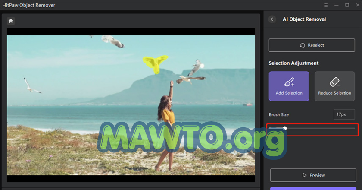Click the Preview button
This screenshot has height=190, width=362.
click(313, 175)
